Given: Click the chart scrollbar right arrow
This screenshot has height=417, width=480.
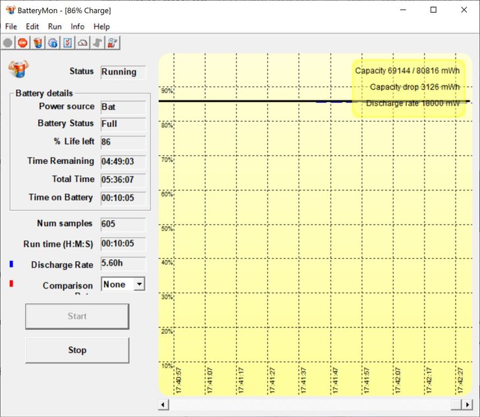Looking at the screenshot, I should 467,404.
